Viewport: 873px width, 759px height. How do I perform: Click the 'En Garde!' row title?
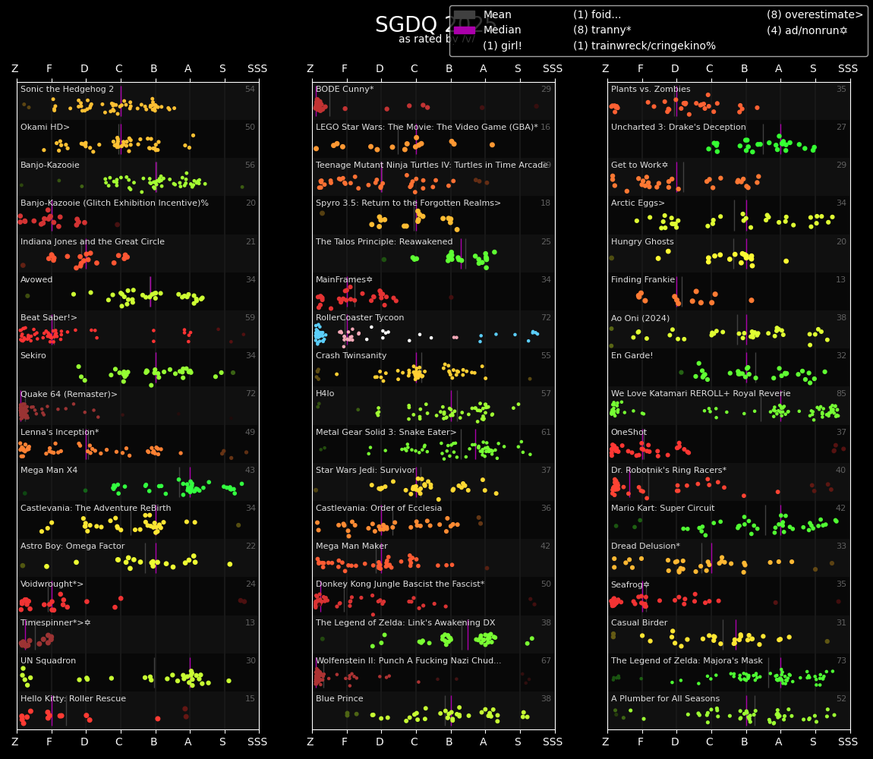632,355
